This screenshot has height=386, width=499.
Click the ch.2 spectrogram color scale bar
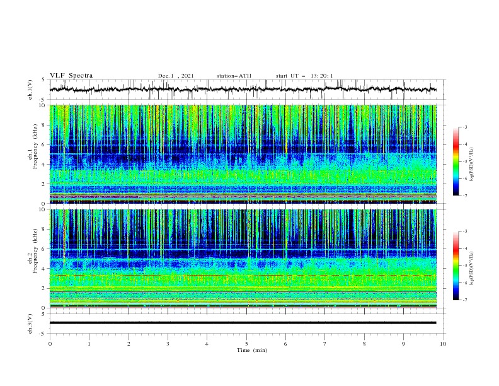click(x=456, y=266)
